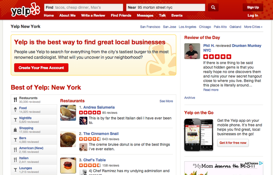Click the Nightlife cocktail glass icon
Image resolution: width=273 pixels, height=175 pixels.
(x=15, y=120)
